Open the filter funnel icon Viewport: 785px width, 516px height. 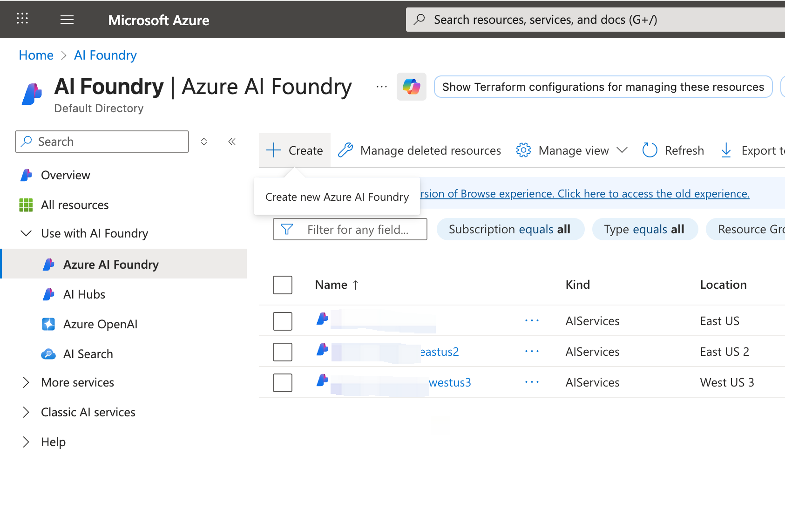[286, 229]
